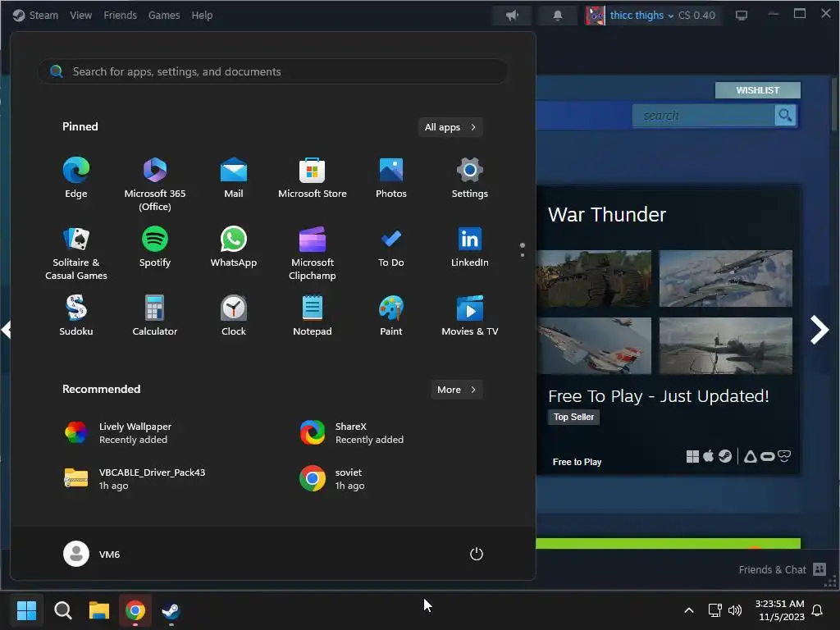Open Steam icon in taskbar
The image size is (840, 630).
coord(171,610)
